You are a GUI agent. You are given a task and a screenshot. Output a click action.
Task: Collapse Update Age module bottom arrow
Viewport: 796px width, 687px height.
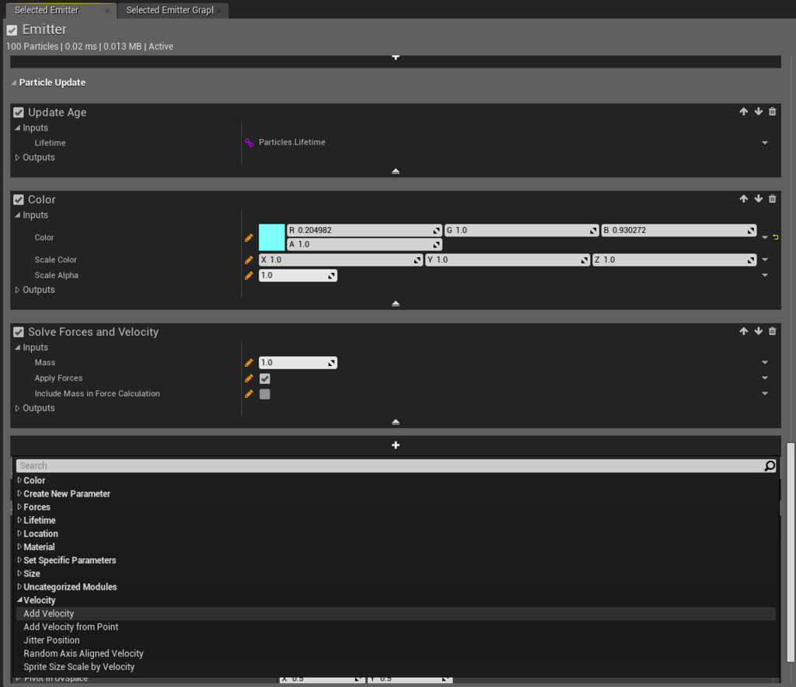(x=396, y=172)
